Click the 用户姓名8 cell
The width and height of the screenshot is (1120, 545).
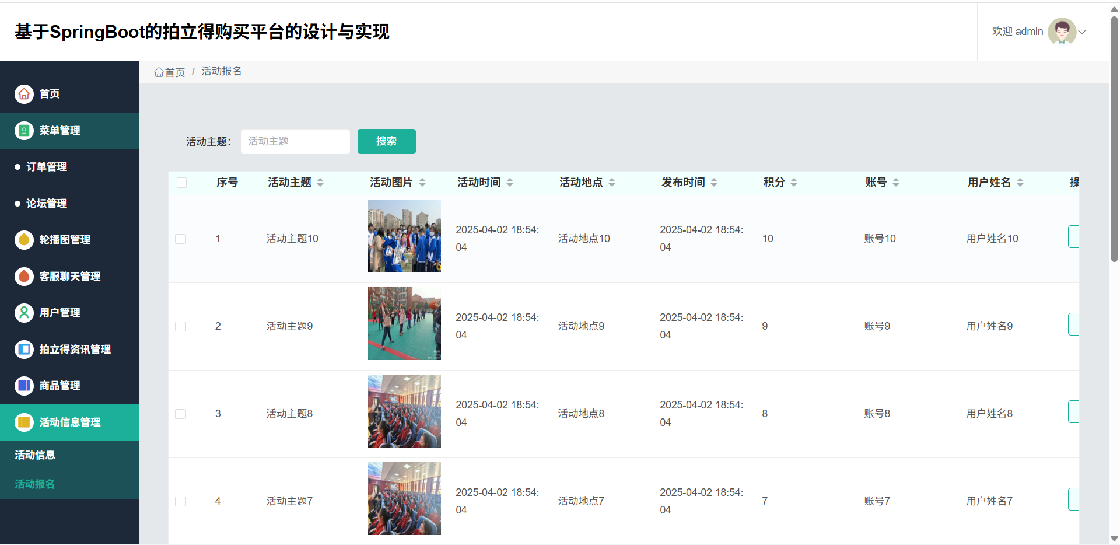(989, 414)
